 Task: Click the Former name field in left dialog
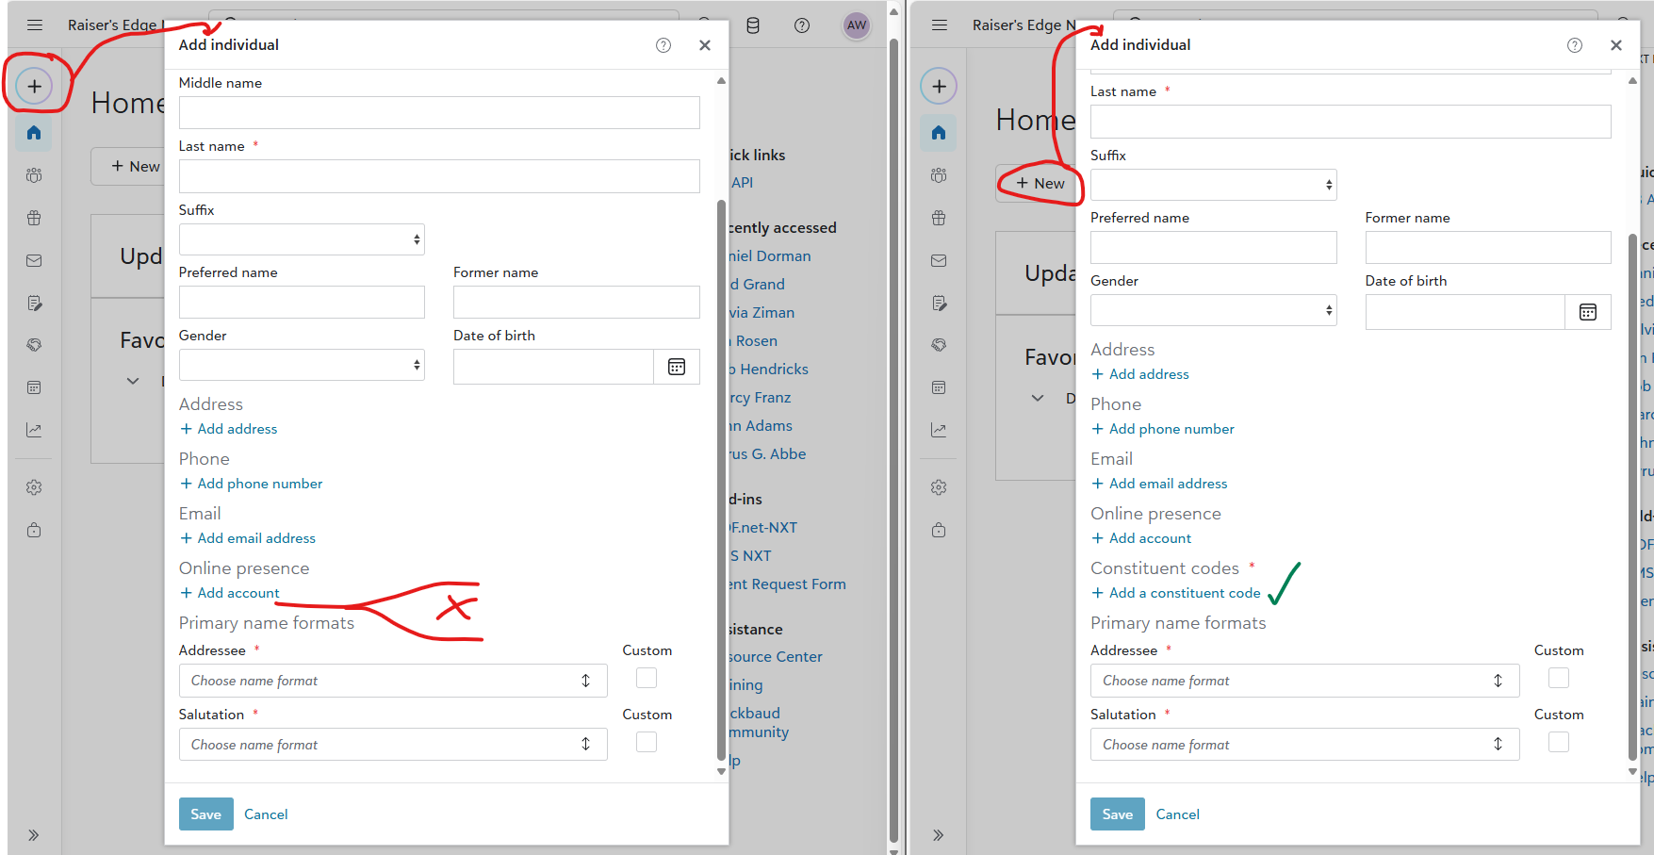[577, 303]
